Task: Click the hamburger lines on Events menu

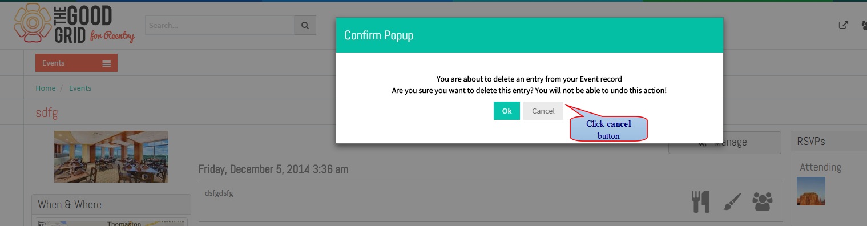Action: coord(107,63)
